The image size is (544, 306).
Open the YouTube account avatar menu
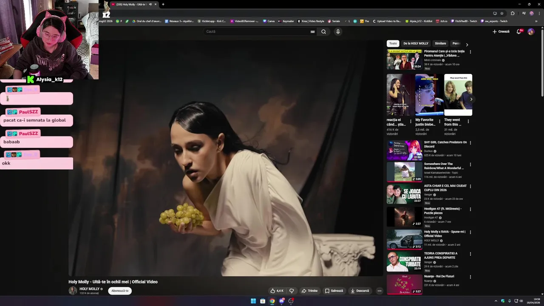coord(531,31)
